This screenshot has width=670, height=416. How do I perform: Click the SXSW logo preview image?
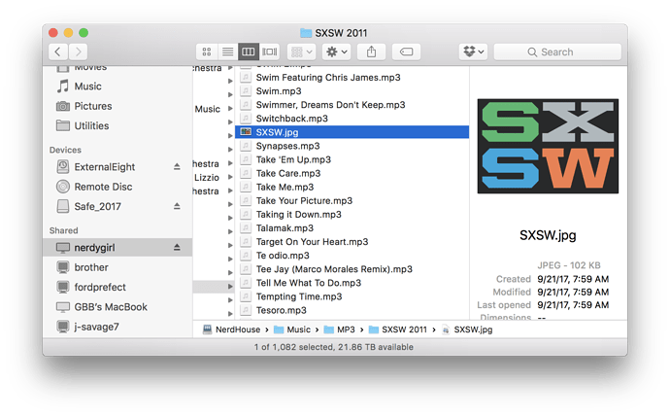click(x=548, y=146)
